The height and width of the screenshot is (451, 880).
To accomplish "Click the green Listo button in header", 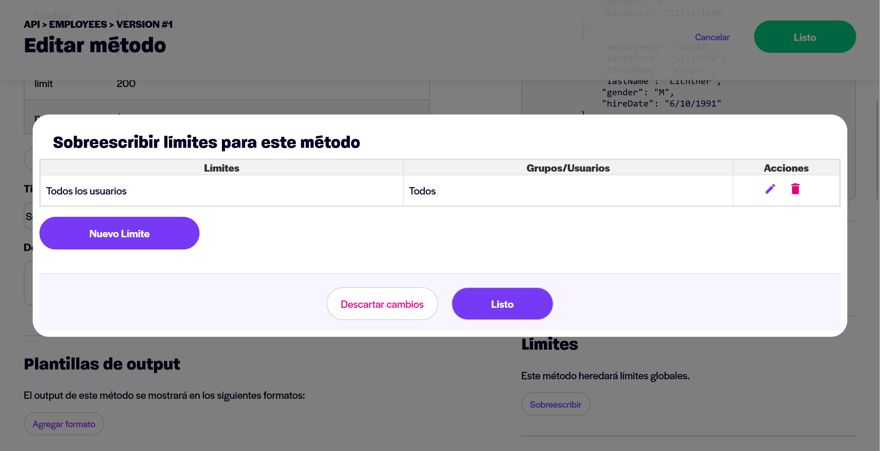I will 805,37.
